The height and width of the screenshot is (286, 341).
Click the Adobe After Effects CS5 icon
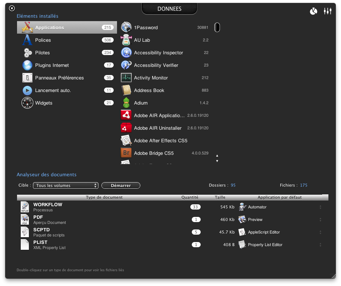tap(126, 140)
